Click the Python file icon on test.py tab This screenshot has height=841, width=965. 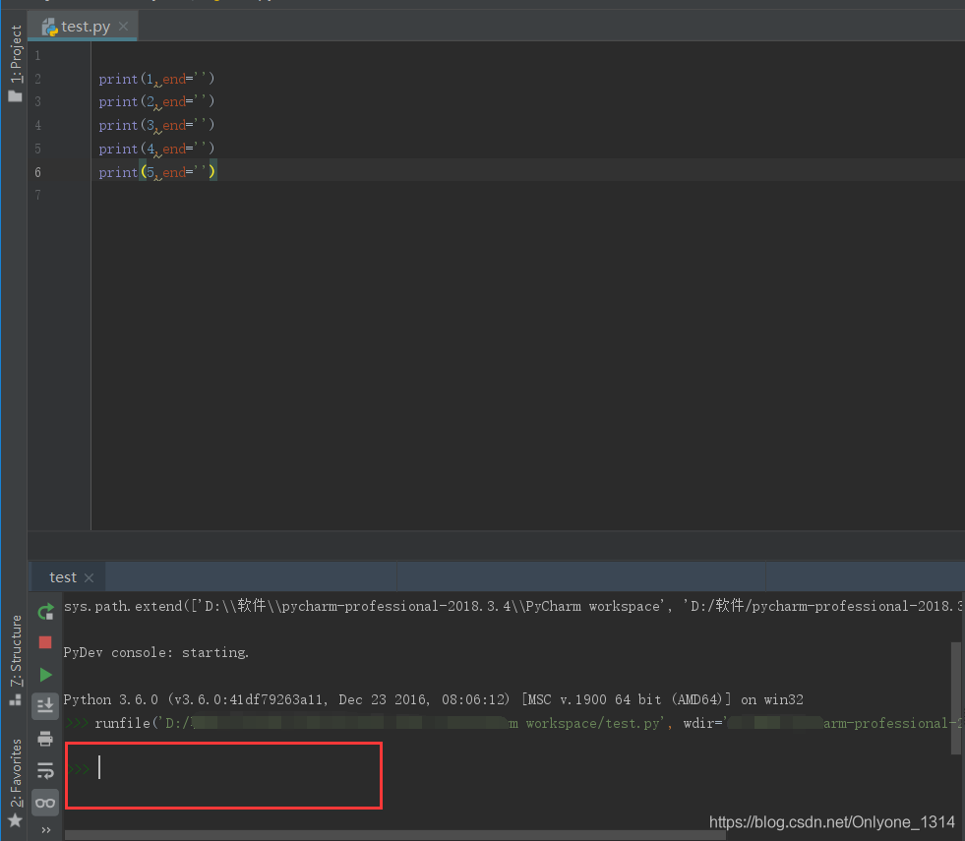pos(49,27)
